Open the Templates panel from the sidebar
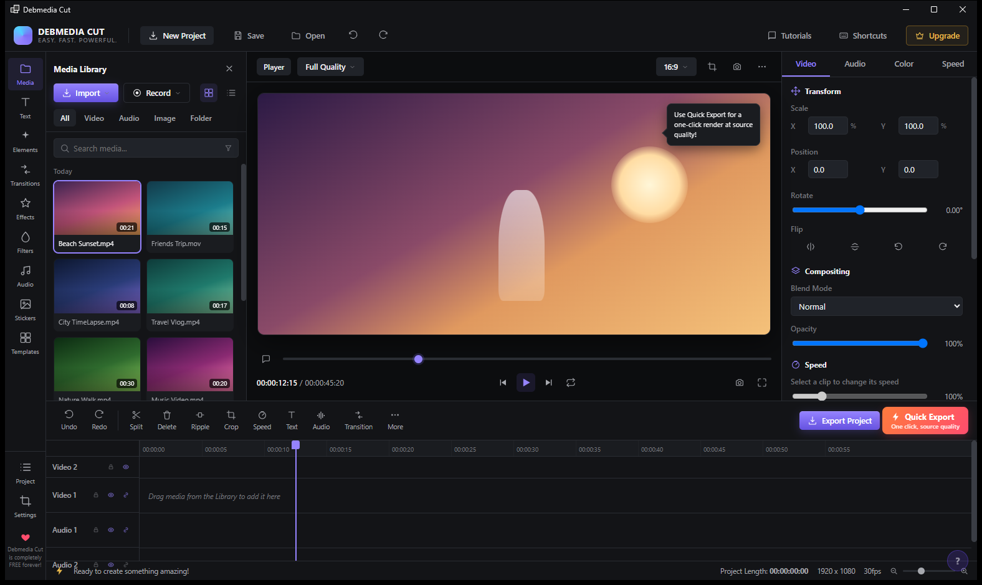This screenshot has width=982, height=585. tap(25, 343)
